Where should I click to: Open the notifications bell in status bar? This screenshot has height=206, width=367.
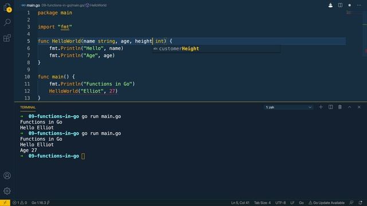pos(361,203)
